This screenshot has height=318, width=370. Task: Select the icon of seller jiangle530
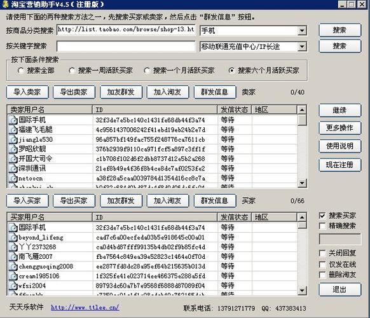click(13, 139)
